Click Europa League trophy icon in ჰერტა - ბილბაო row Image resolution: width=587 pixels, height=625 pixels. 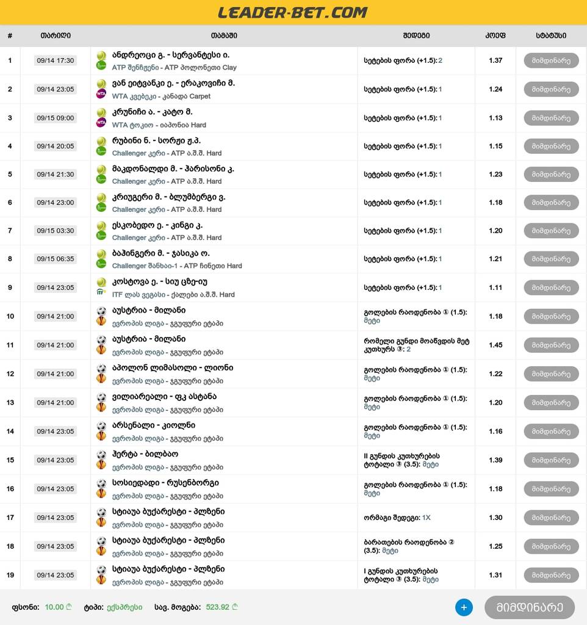point(101,464)
